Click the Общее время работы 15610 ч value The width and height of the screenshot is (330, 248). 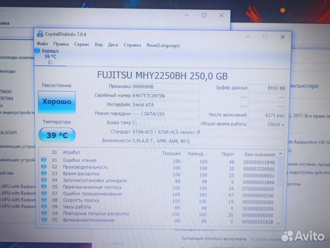pos(266,124)
